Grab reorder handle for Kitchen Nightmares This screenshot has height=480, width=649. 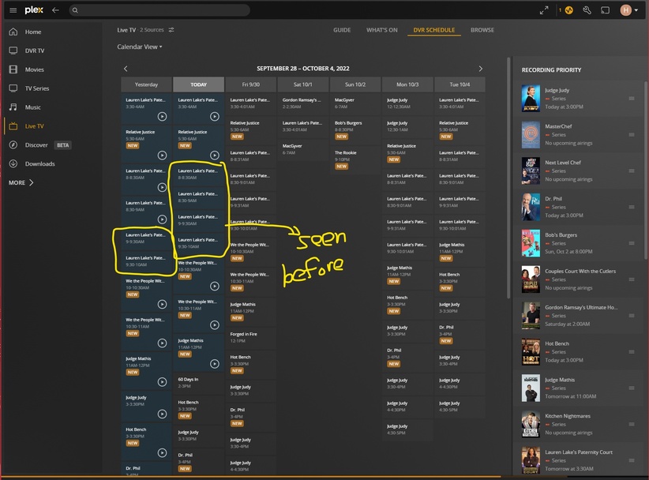point(632,424)
